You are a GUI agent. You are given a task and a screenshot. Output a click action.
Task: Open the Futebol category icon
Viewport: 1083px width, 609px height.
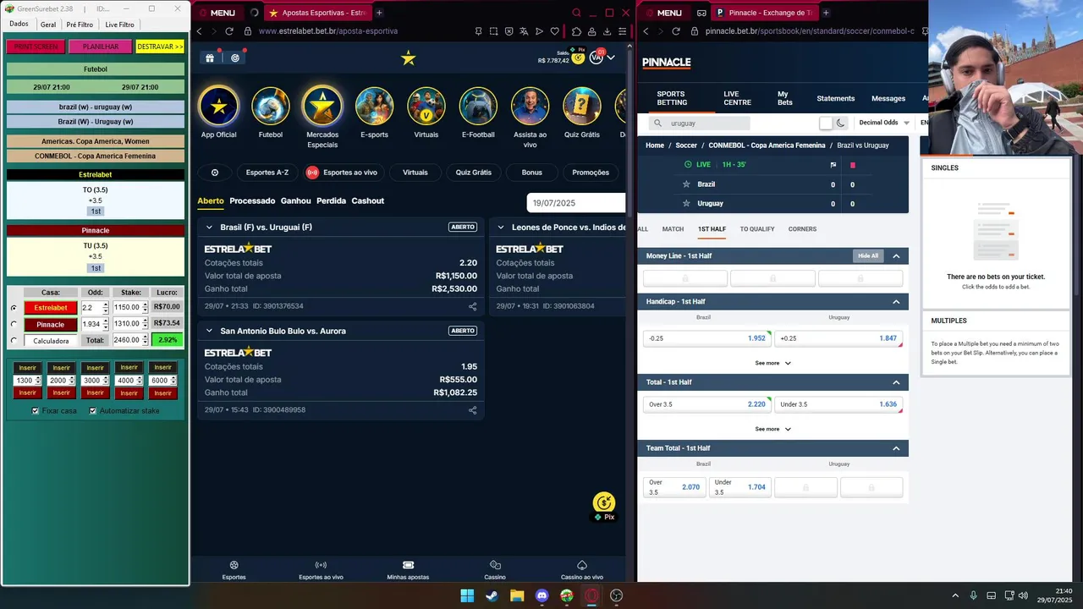(x=271, y=107)
